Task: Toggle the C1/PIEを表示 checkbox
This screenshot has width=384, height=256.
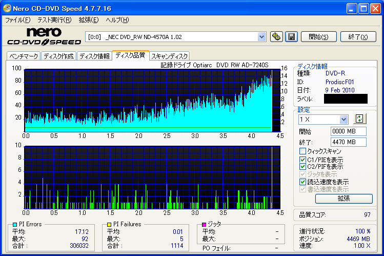Action: tap(302, 160)
